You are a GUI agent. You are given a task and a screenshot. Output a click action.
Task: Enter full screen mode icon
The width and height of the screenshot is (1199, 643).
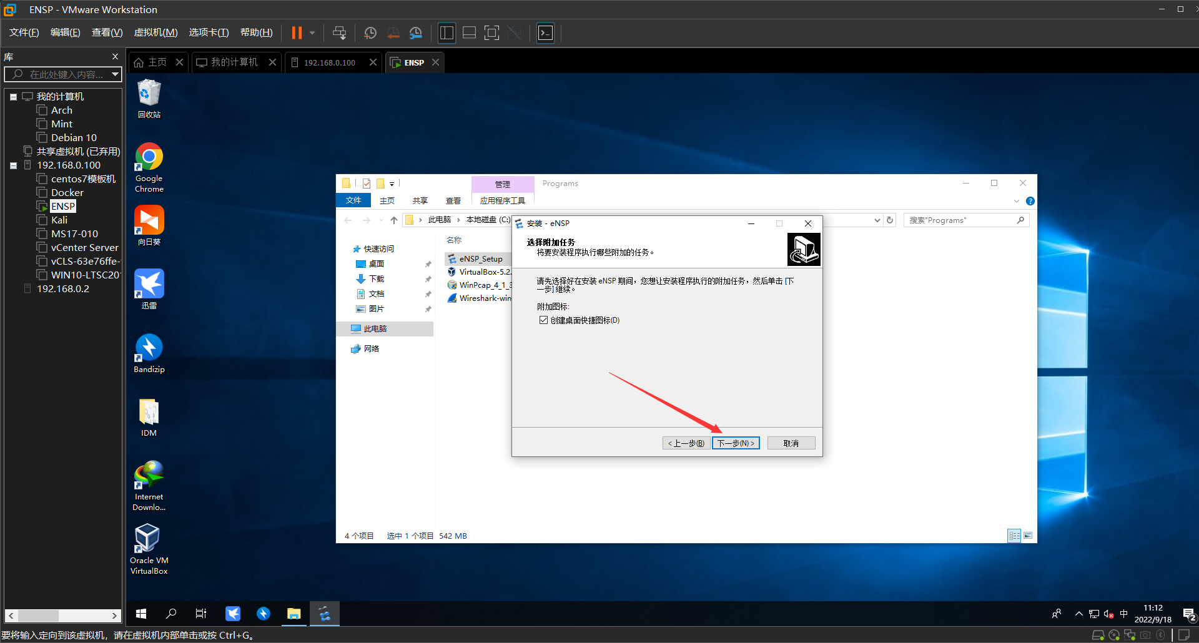[x=492, y=32]
